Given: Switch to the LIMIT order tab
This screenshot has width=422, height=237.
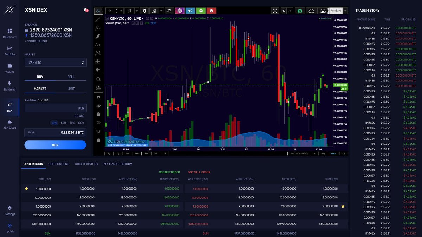Looking at the screenshot, I should coord(71,88).
